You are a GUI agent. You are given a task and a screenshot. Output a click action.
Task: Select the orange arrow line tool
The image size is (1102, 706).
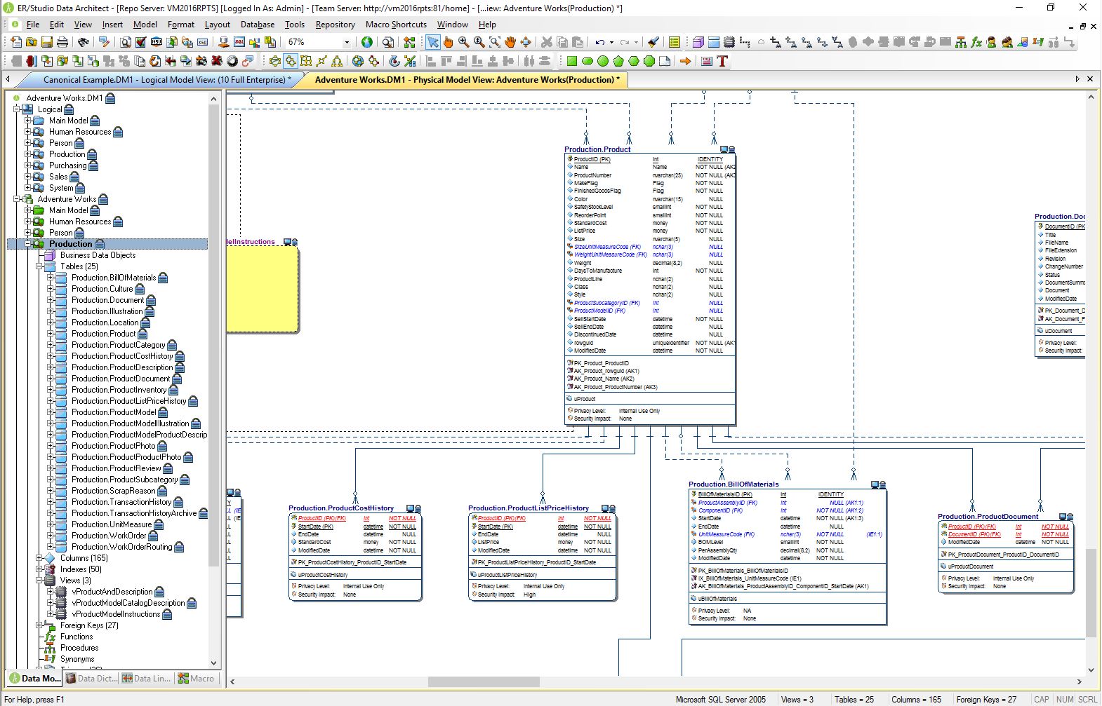(x=685, y=61)
